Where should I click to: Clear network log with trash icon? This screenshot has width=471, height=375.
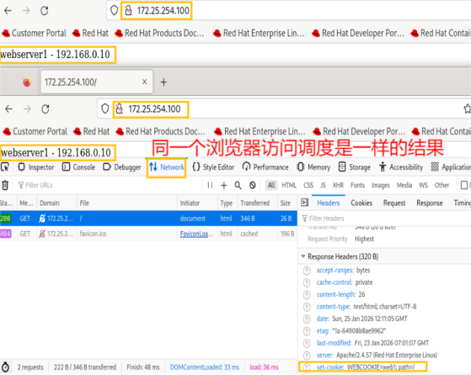[5, 185]
